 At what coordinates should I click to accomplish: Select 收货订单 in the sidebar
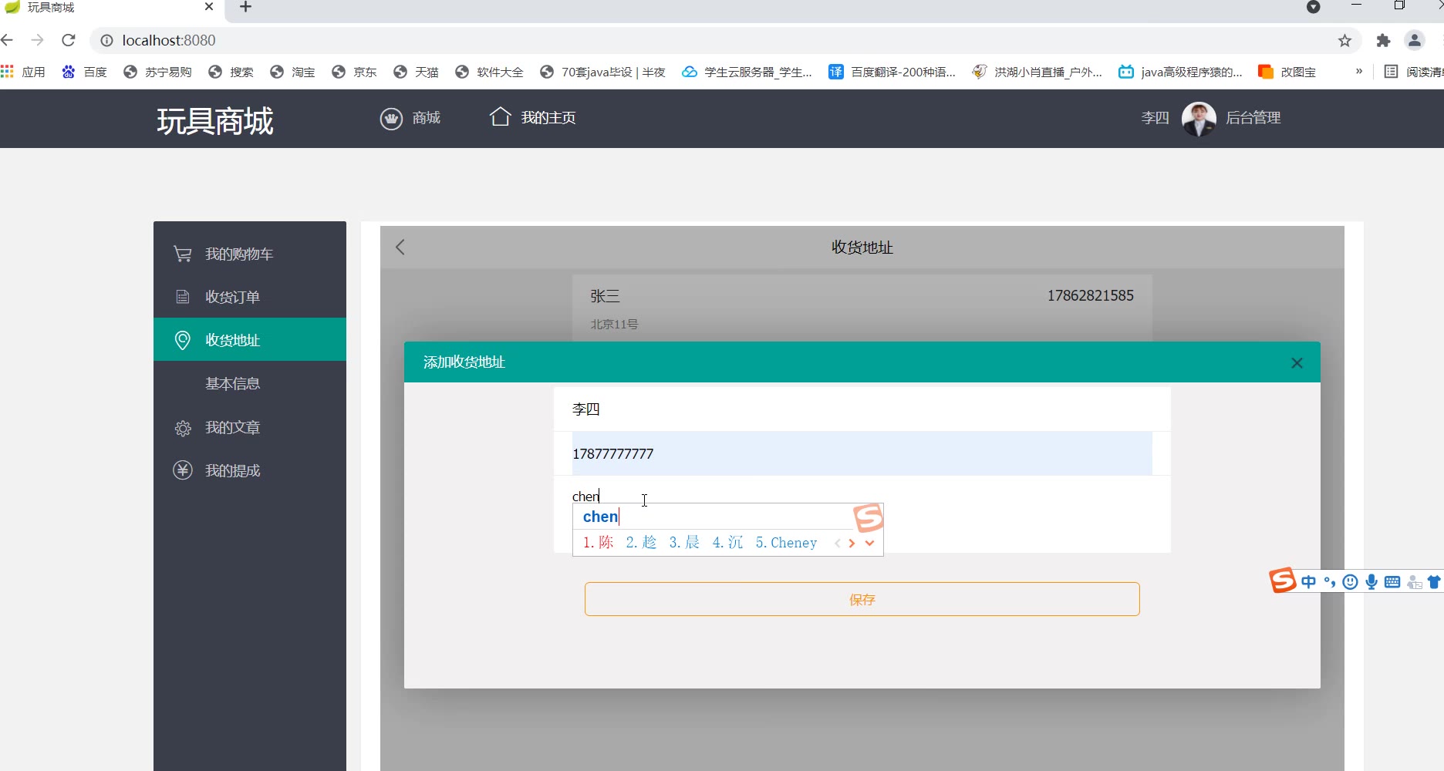click(x=232, y=298)
